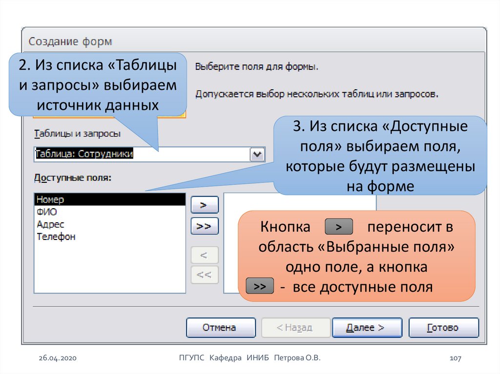Select ФИО in the available fields list

pos(47,212)
